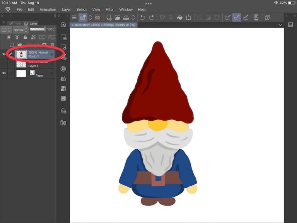
Task: Switch to the Tool palette tab
Action: (x=15, y=23)
